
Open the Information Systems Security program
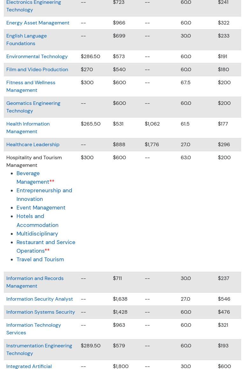pos(41,312)
